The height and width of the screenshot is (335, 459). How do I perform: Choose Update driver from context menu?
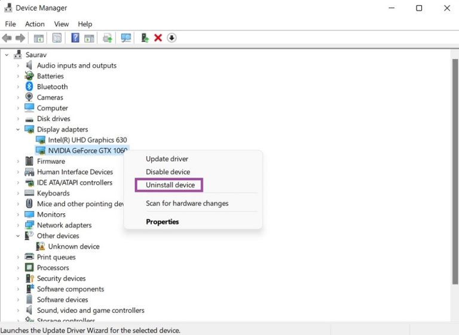click(x=167, y=159)
